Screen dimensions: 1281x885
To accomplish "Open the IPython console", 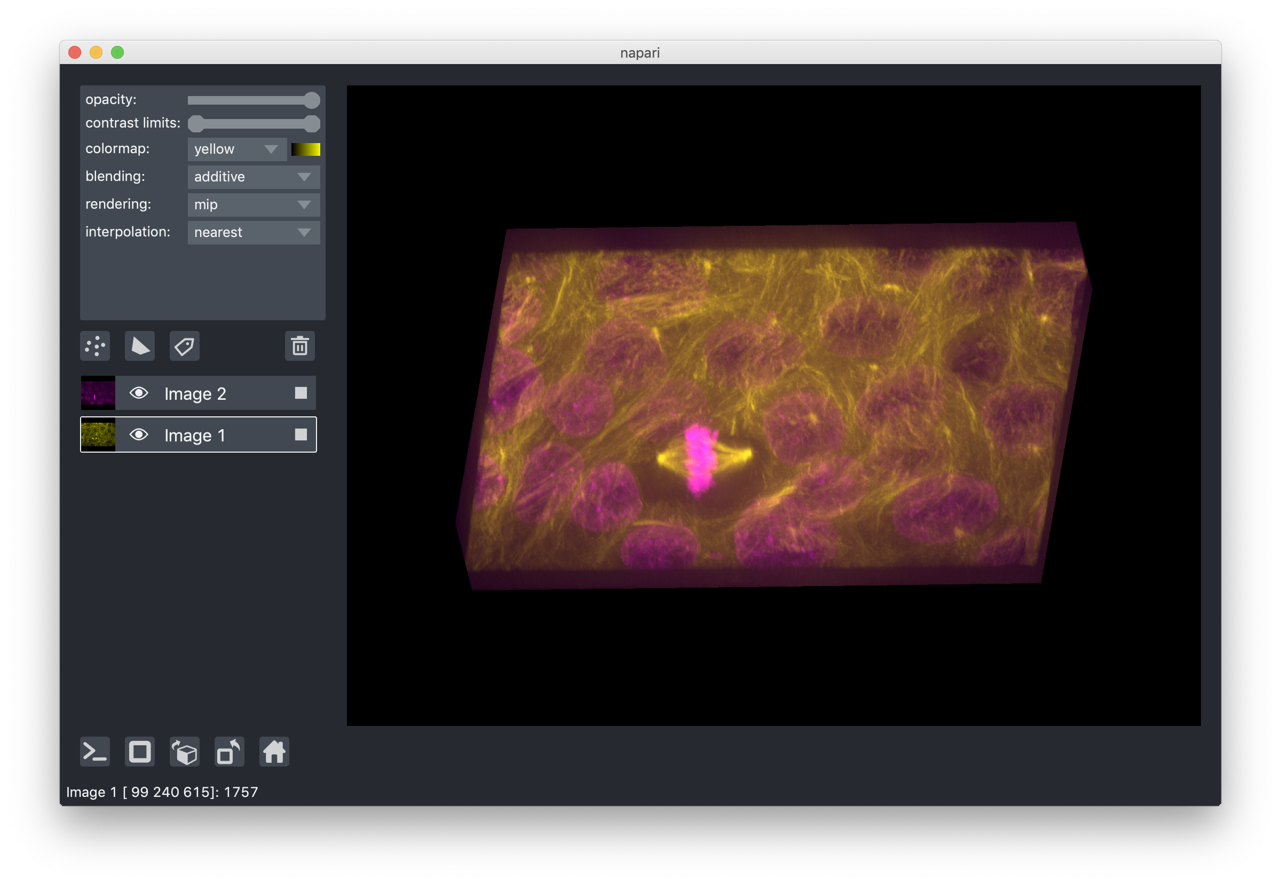I will (x=95, y=752).
